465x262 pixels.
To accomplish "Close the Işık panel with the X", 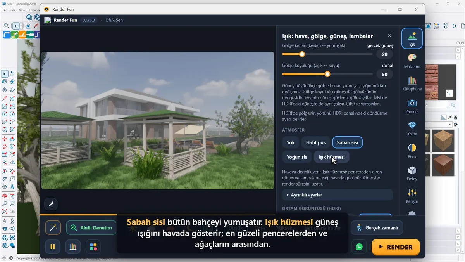I will pyautogui.click(x=389, y=36).
